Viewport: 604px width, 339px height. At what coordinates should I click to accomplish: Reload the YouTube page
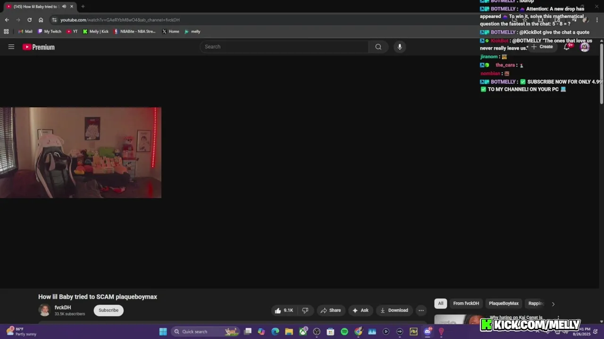click(29, 20)
